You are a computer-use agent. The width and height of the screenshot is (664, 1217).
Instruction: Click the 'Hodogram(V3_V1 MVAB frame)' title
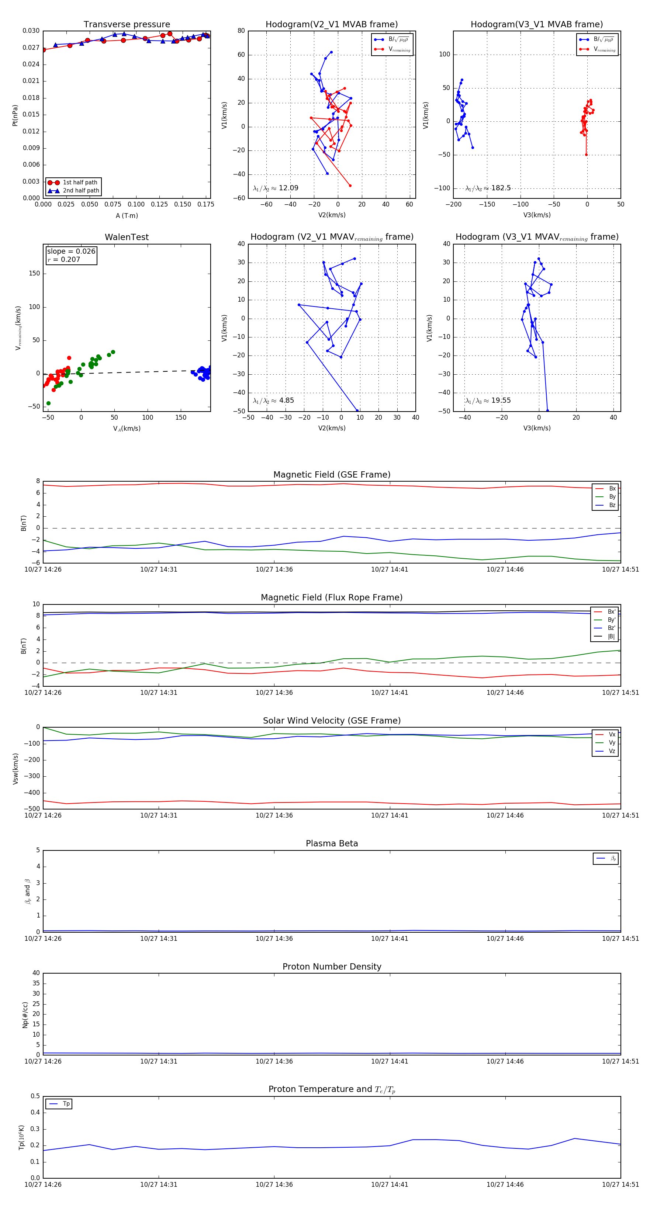[x=537, y=25]
